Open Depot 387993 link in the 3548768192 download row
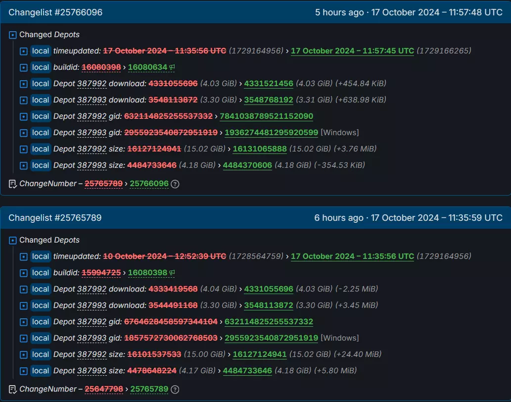Screen dimensions: 511x402 (x=92, y=100)
